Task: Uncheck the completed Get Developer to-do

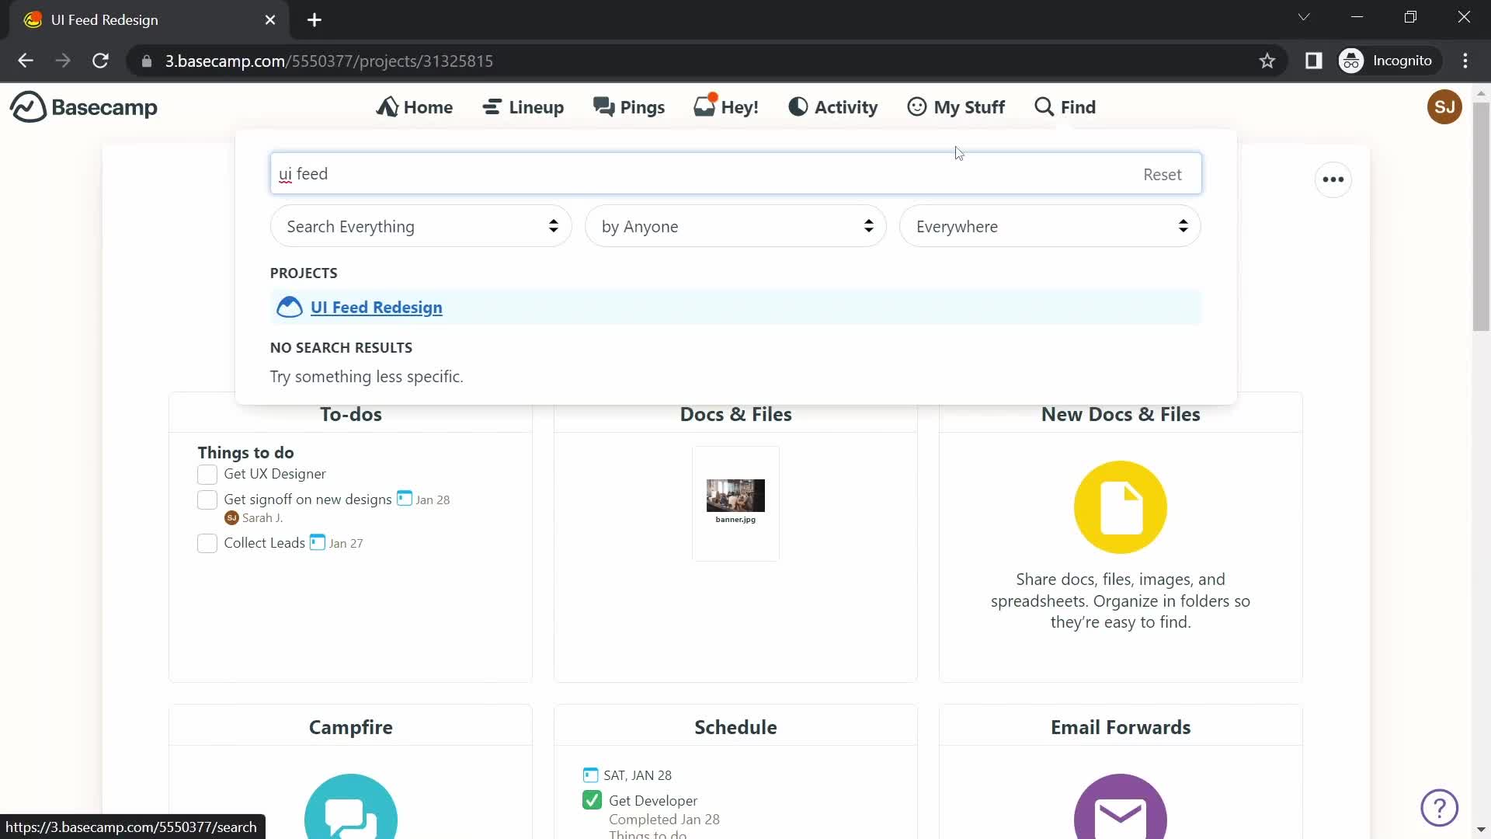Action: (x=592, y=800)
